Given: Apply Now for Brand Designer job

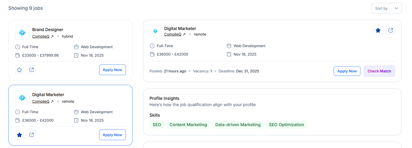Looking at the screenshot, I should 112,70.
